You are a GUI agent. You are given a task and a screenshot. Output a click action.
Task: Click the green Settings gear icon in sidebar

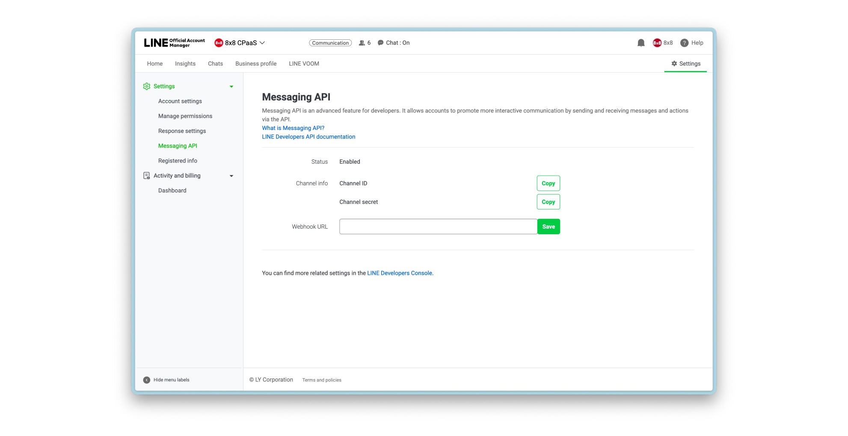pos(147,86)
